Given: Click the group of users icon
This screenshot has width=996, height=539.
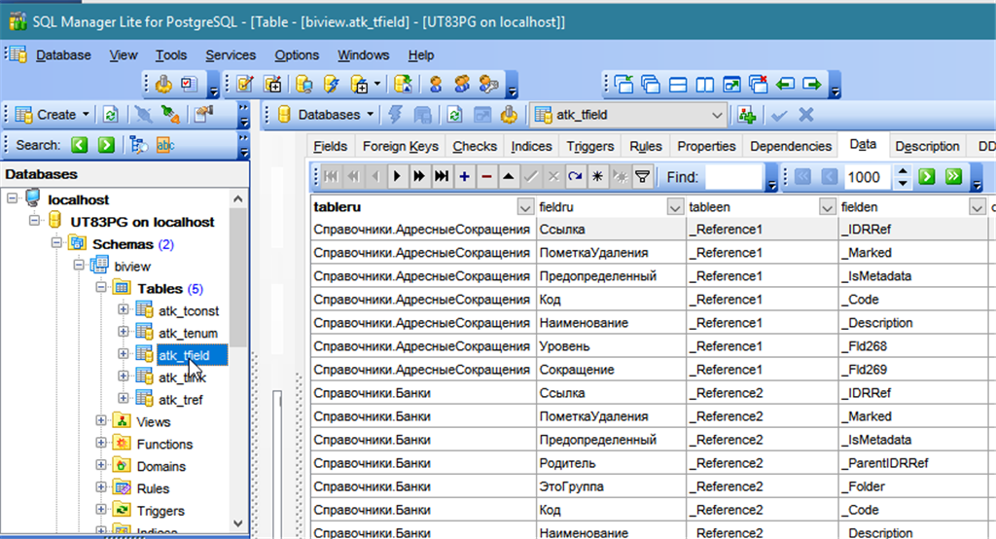Looking at the screenshot, I should pyautogui.click(x=462, y=84).
